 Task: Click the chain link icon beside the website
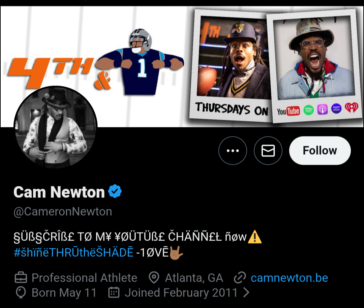pos(240,278)
